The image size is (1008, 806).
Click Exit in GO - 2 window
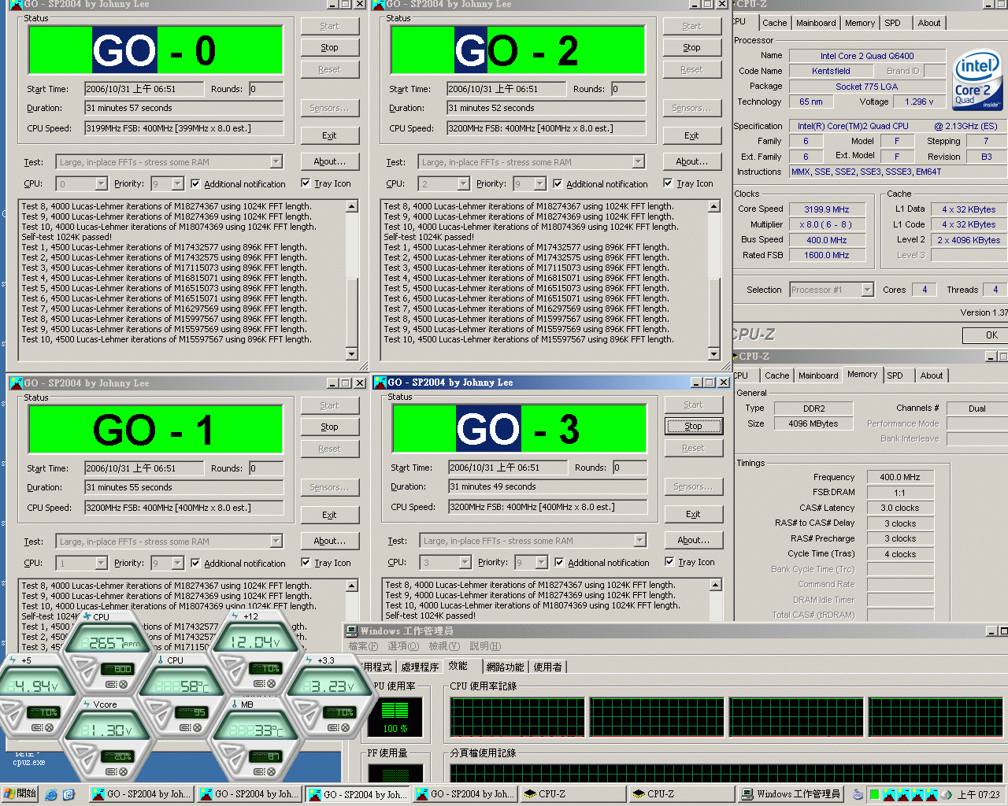691,135
